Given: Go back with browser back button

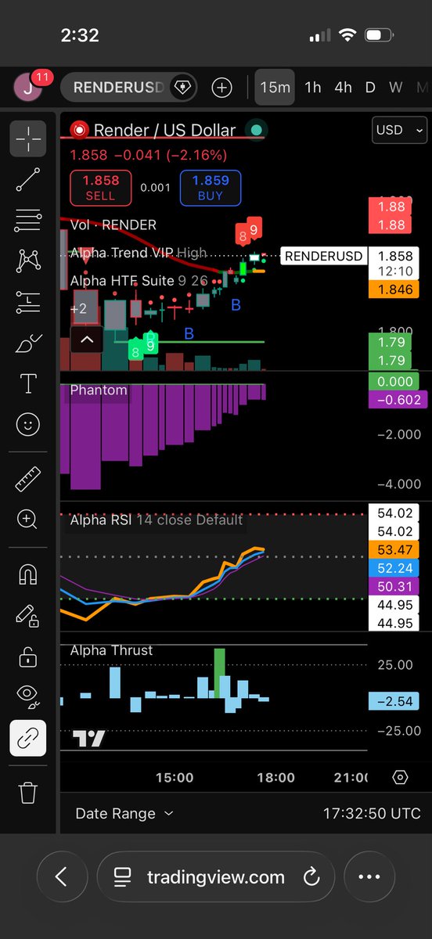Looking at the screenshot, I should pos(61,876).
